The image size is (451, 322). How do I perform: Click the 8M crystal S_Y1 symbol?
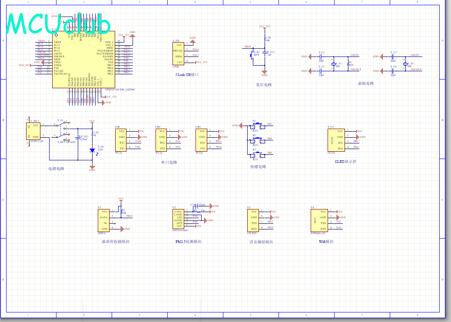pyautogui.click(x=334, y=64)
